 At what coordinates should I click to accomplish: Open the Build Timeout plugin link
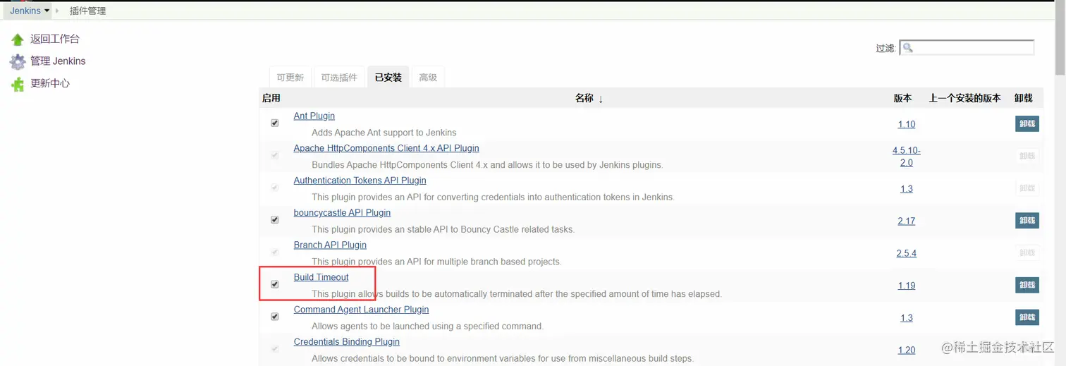tap(321, 277)
